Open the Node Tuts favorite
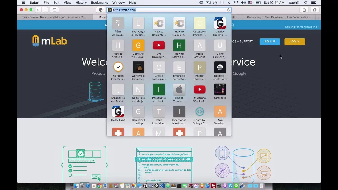This screenshot has height=190, width=338. pyautogui.click(x=138, y=90)
